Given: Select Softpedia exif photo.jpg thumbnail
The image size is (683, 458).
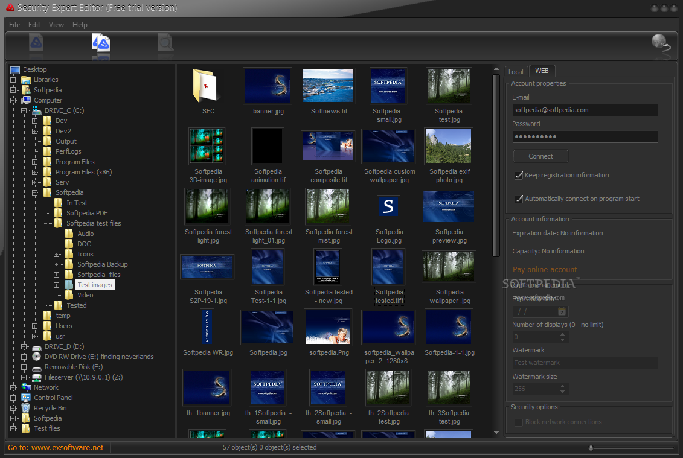Looking at the screenshot, I should [448, 146].
